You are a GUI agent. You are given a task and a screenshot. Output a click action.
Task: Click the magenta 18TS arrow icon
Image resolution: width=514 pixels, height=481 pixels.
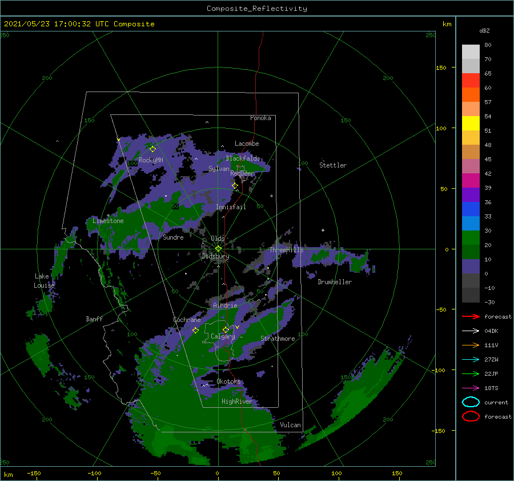click(x=471, y=388)
